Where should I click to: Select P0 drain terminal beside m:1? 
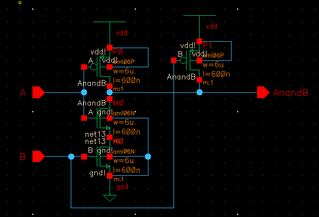pyautogui.click(x=110, y=86)
